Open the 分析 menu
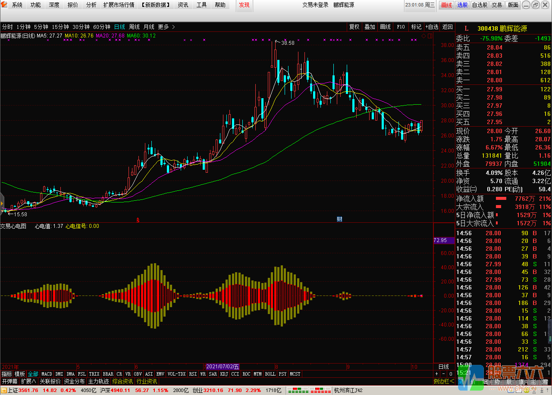This screenshot has width=552, height=395. coord(91,5)
